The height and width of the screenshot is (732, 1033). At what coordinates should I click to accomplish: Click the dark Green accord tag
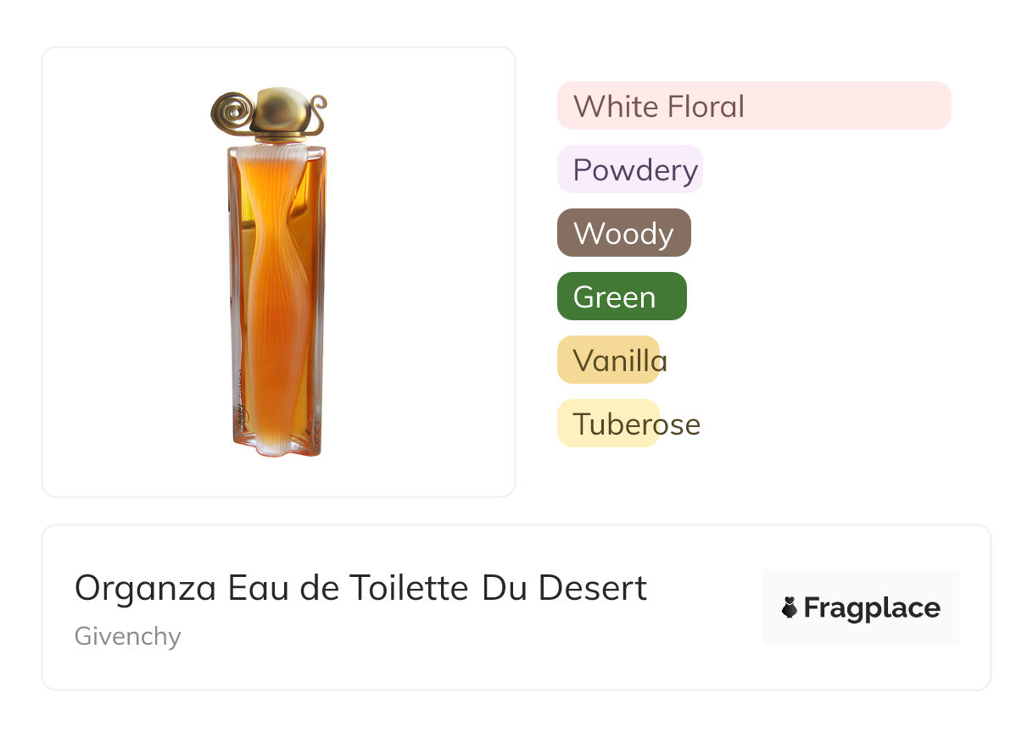click(621, 297)
